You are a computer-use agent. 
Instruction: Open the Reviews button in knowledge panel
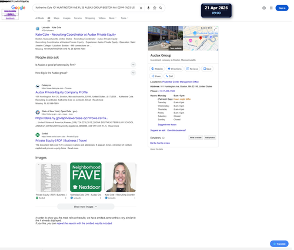click(x=192, y=69)
